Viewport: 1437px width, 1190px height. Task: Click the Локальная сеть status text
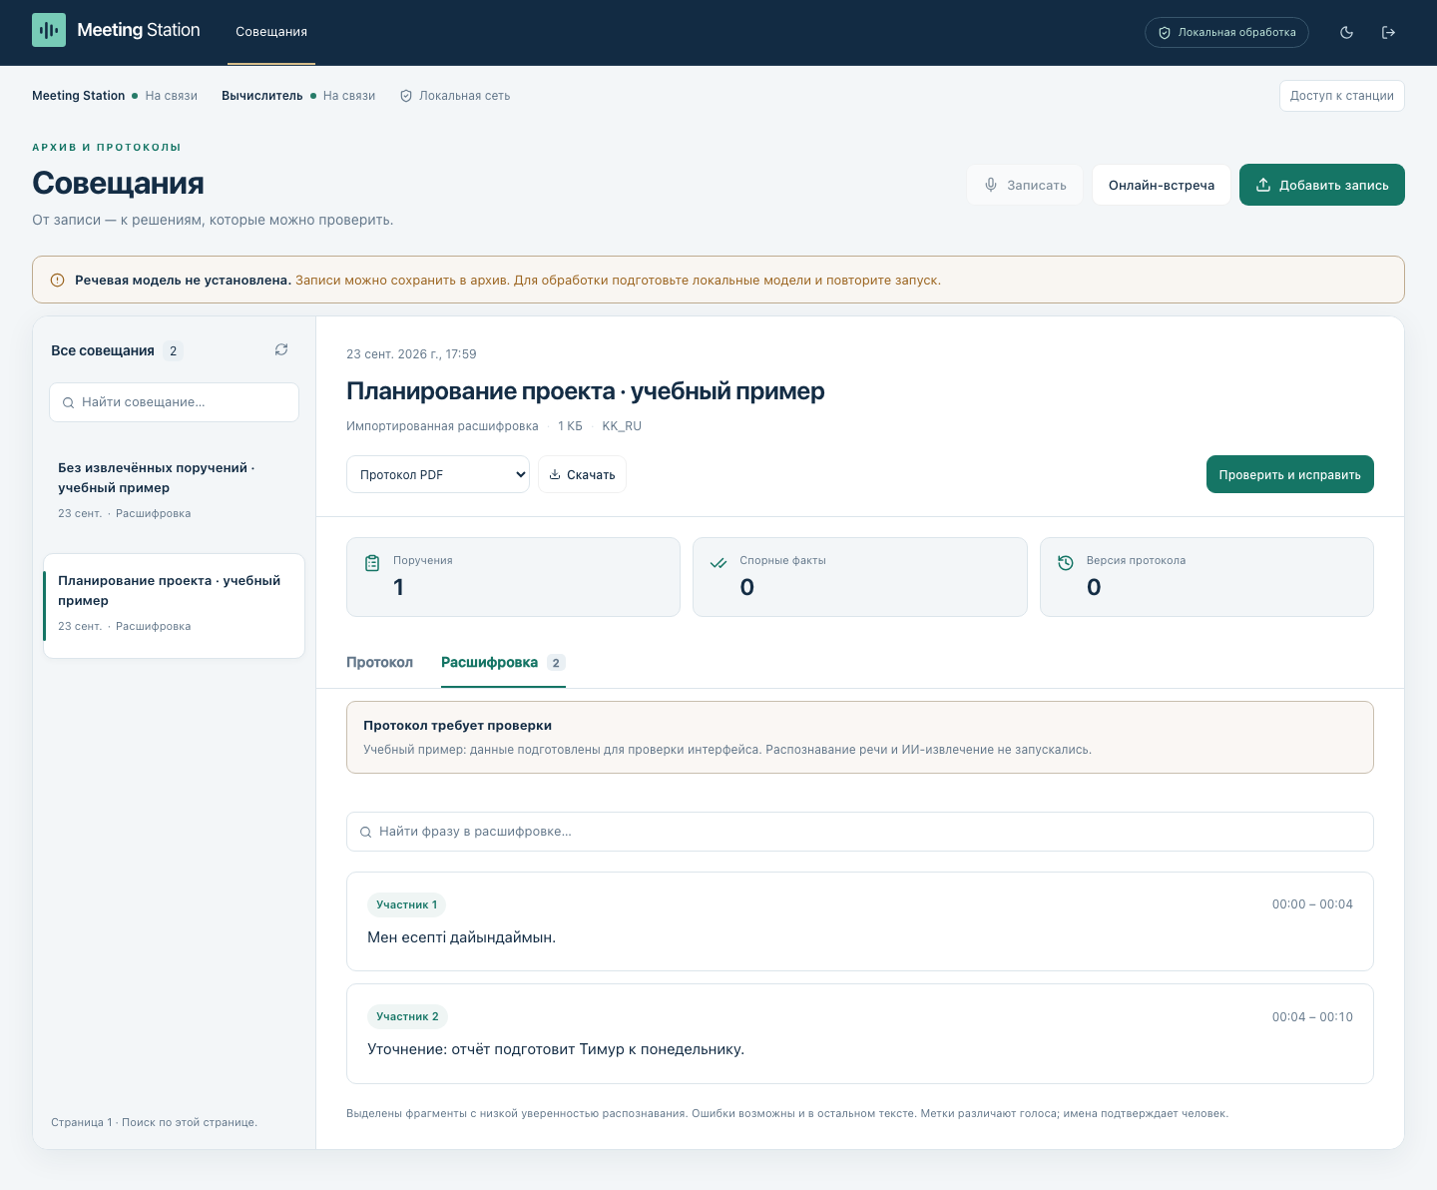[x=465, y=96]
